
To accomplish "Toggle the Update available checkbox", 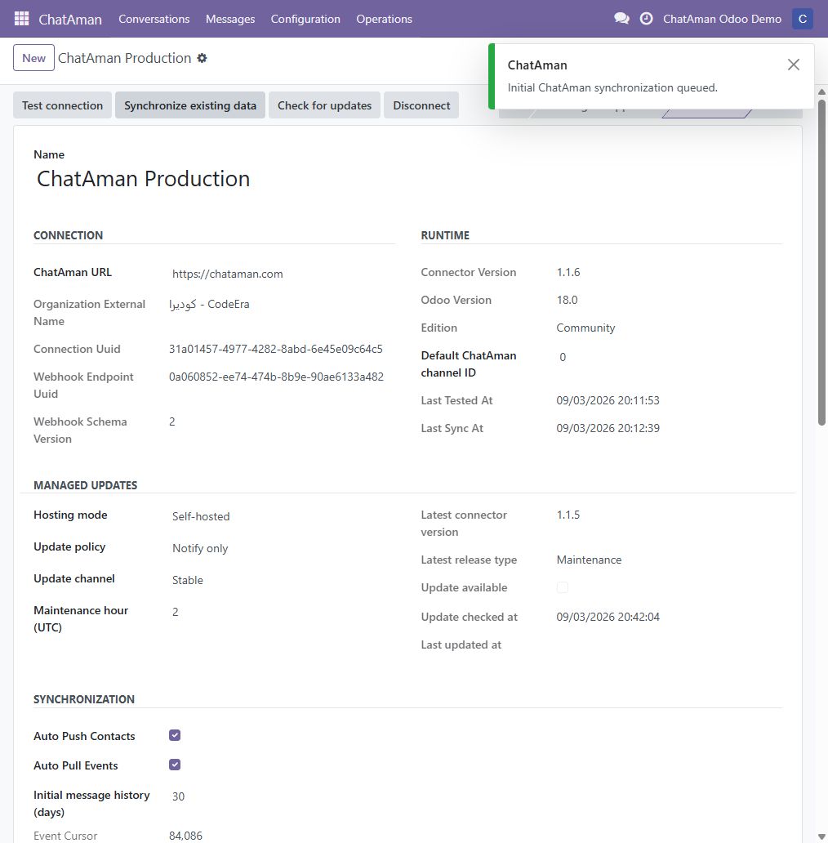I will coord(563,587).
